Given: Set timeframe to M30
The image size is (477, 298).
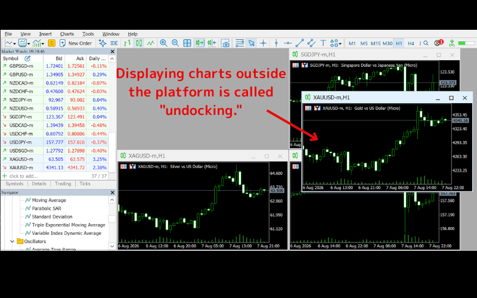Looking at the screenshot, I should click(387, 44).
